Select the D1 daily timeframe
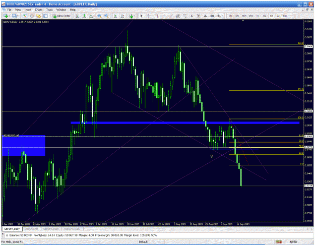Screen dimensions: 315x245 point(272,16)
